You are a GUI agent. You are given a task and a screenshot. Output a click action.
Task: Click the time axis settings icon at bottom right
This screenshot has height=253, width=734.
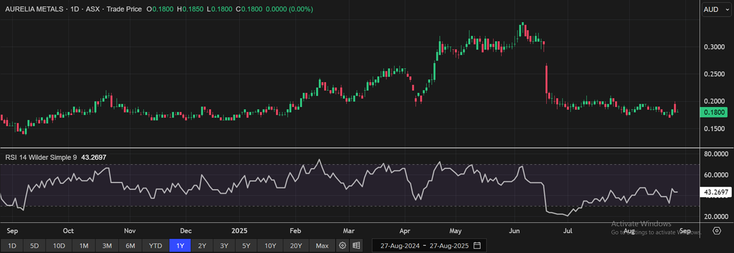coord(716,231)
